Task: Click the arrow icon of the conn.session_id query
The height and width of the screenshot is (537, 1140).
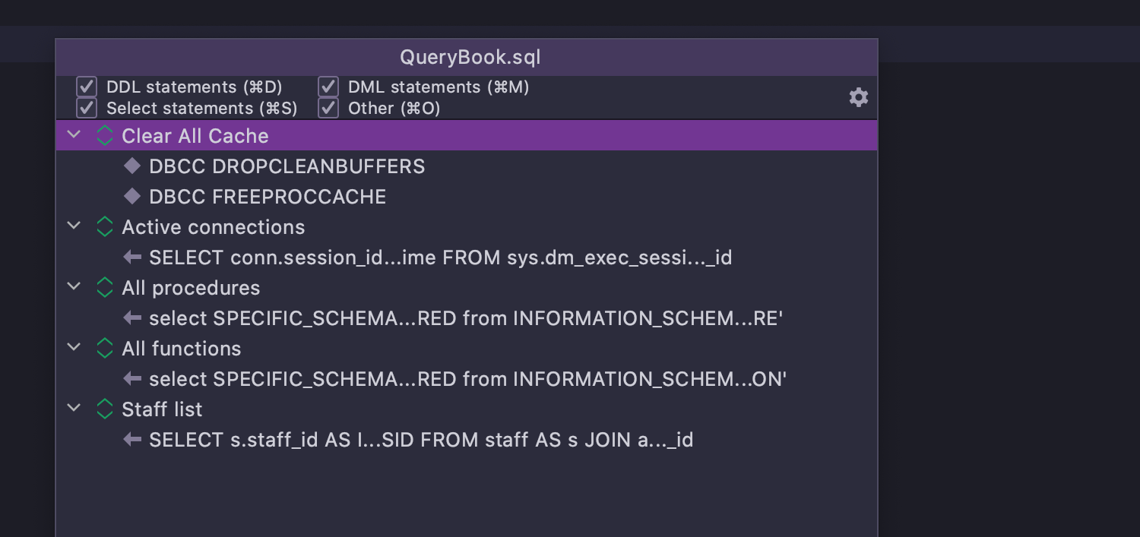Action: [132, 257]
